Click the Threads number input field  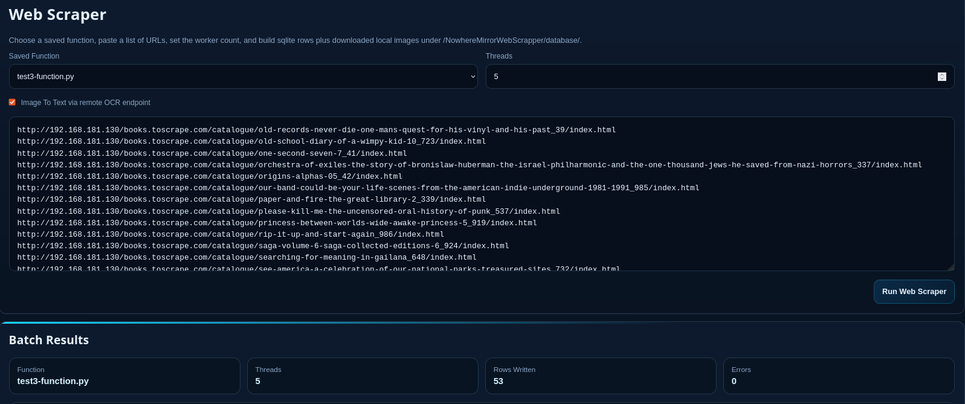720,77
